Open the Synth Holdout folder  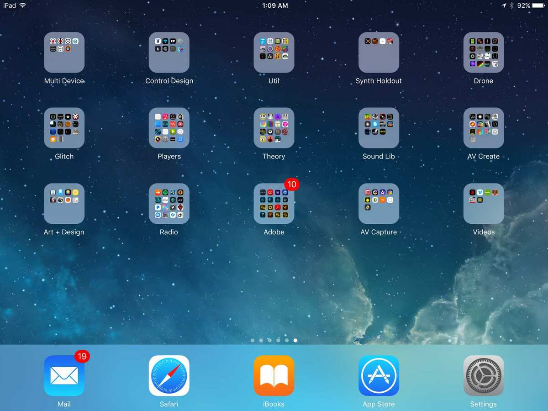pyautogui.click(x=379, y=53)
